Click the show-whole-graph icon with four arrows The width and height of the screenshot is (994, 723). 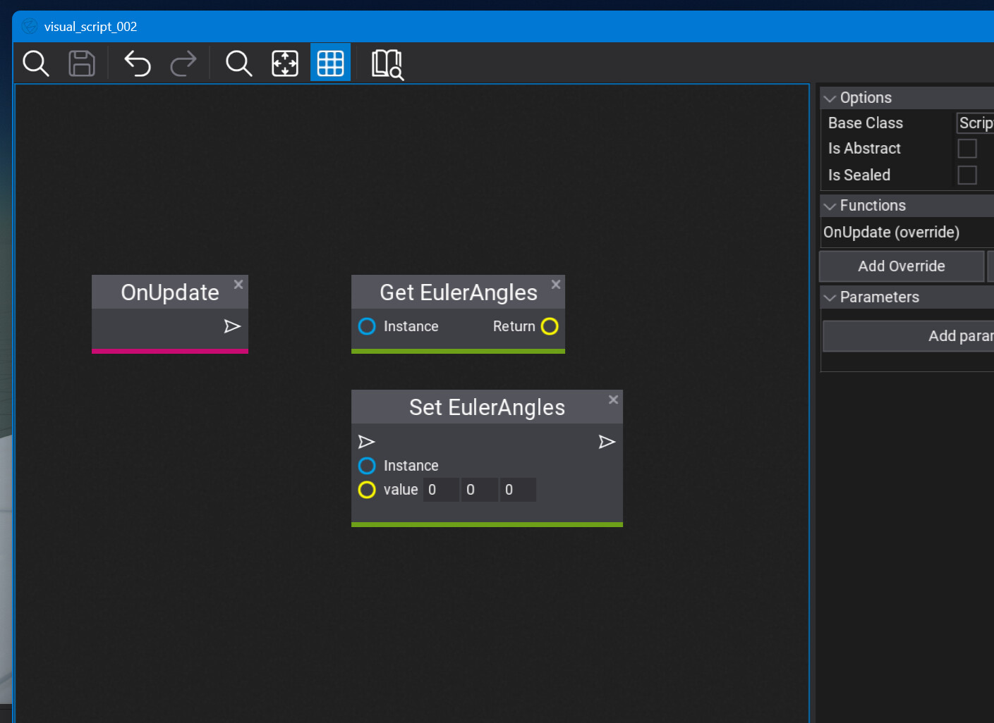pos(285,63)
